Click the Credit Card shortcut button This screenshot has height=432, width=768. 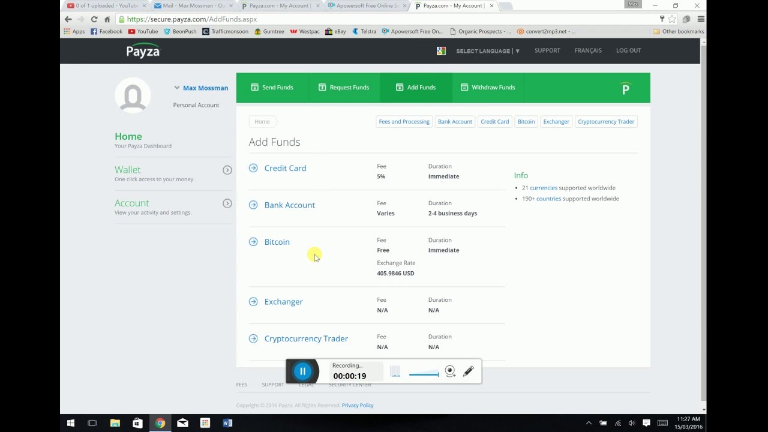coord(494,121)
